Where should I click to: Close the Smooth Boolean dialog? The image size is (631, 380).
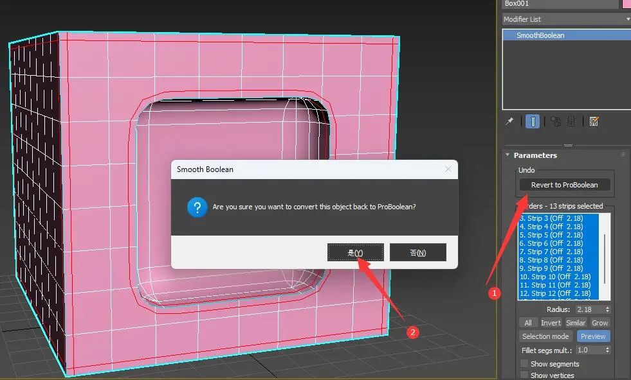click(448, 169)
